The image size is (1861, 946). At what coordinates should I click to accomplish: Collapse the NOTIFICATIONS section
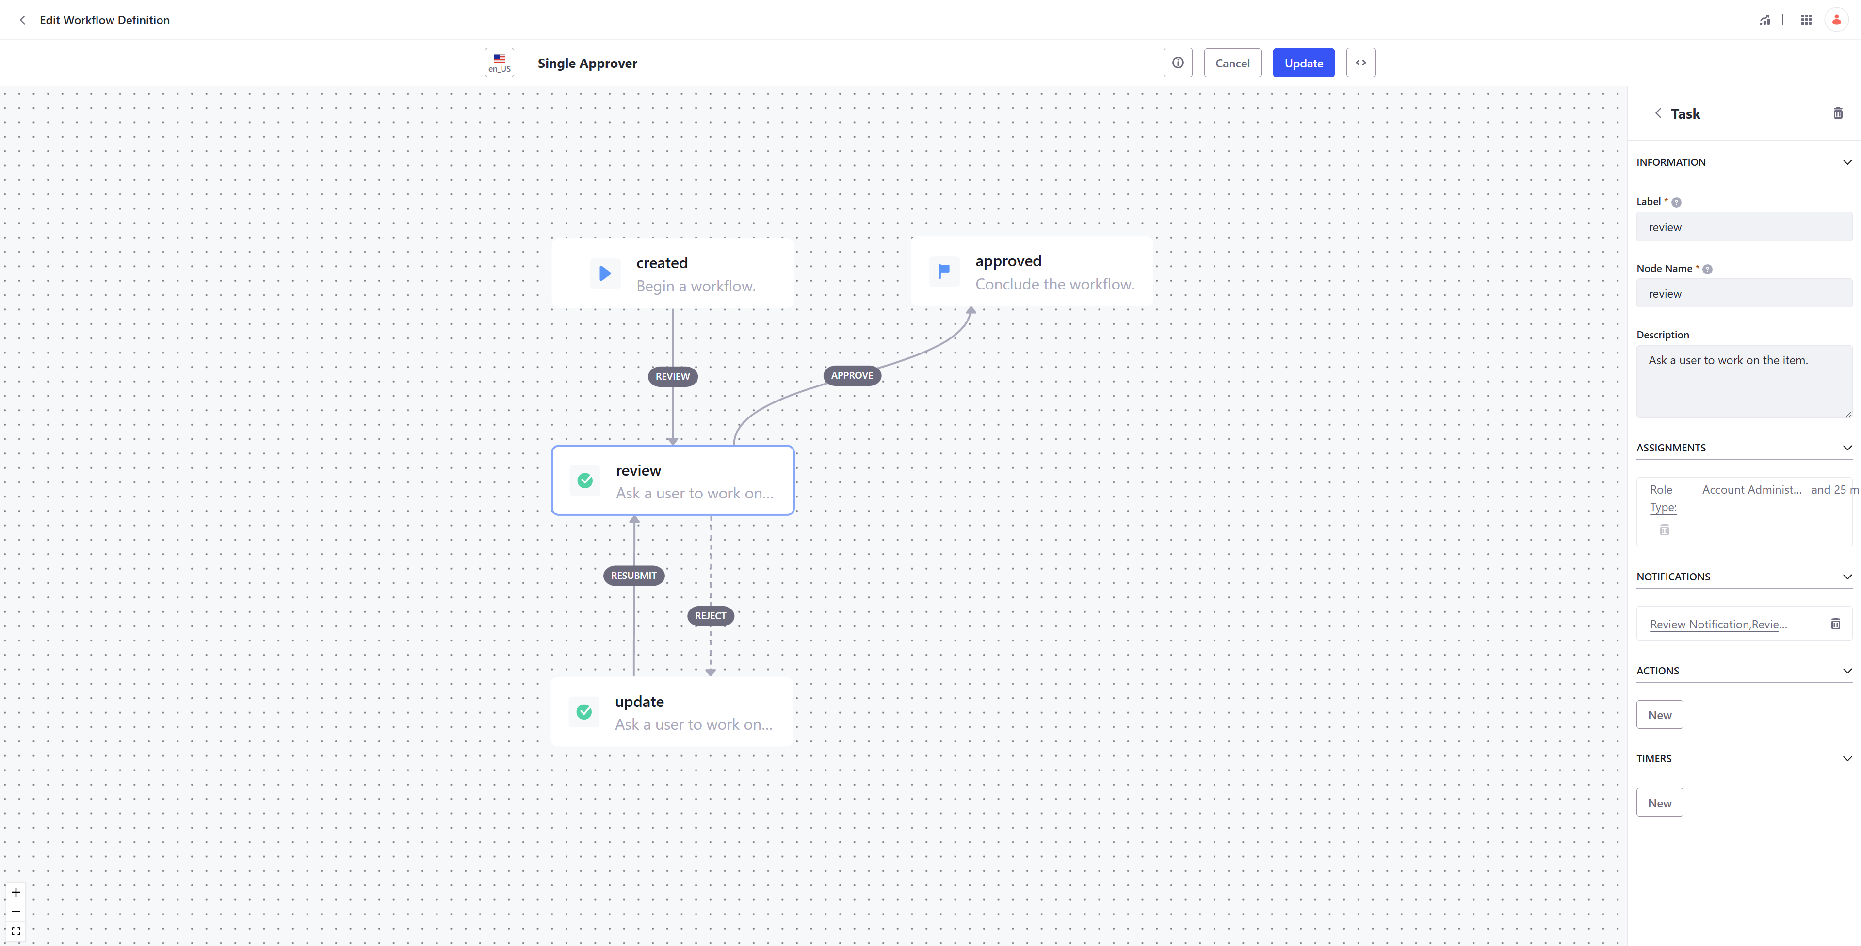pos(1847,577)
